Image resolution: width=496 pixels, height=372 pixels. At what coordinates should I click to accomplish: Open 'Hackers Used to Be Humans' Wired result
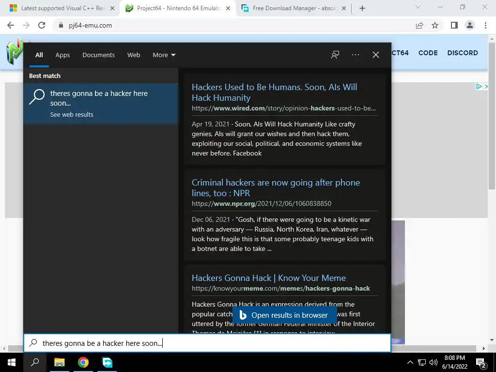pyautogui.click(x=274, y=93)
